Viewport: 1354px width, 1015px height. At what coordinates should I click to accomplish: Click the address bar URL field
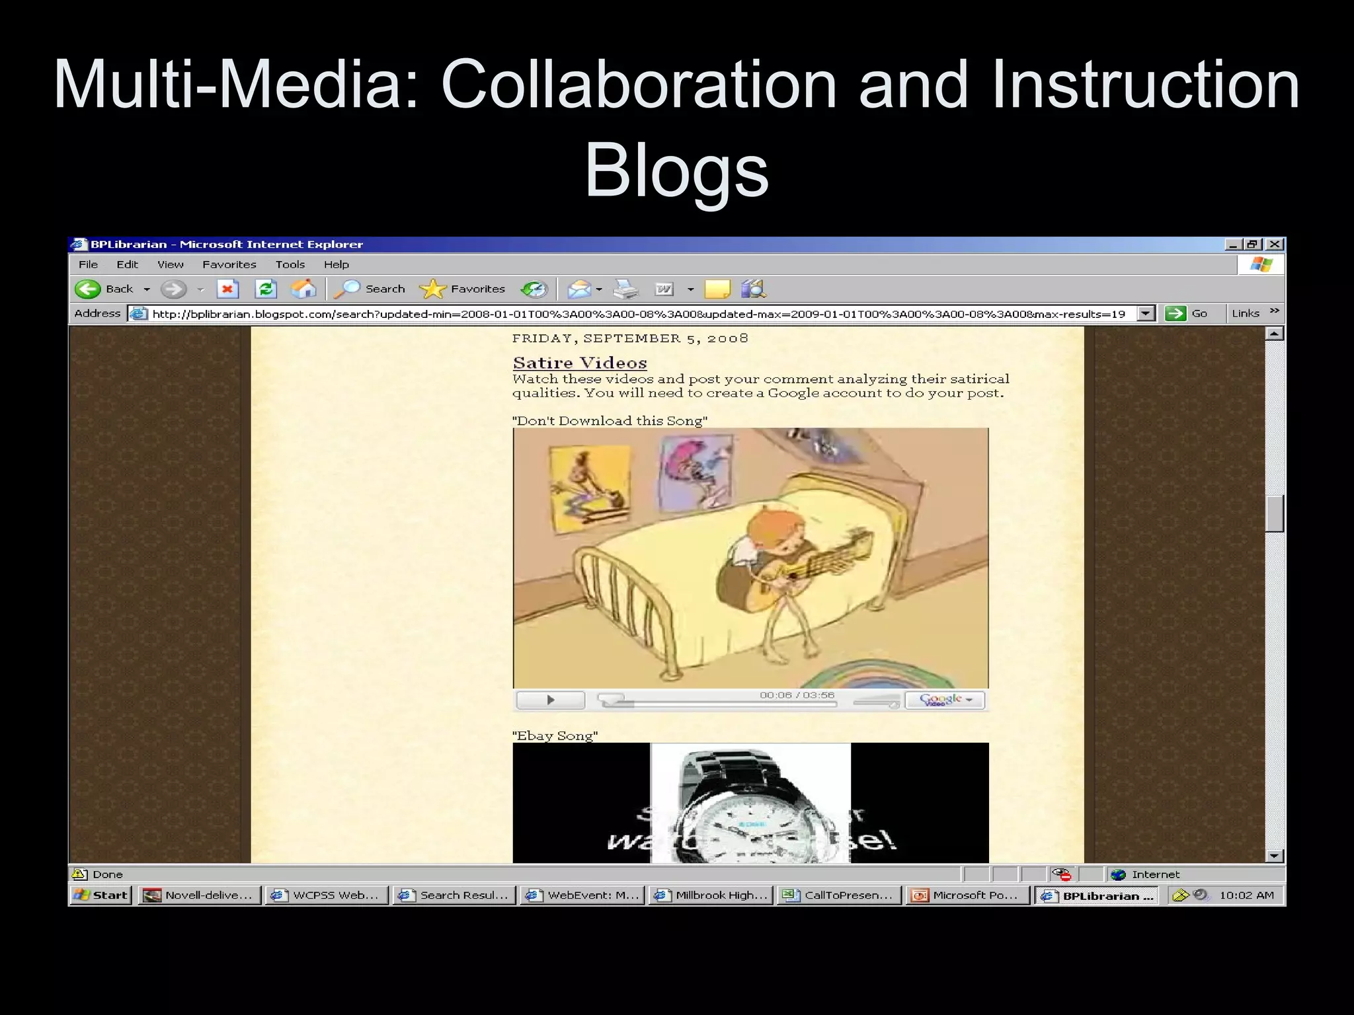(x=638, y=313)
